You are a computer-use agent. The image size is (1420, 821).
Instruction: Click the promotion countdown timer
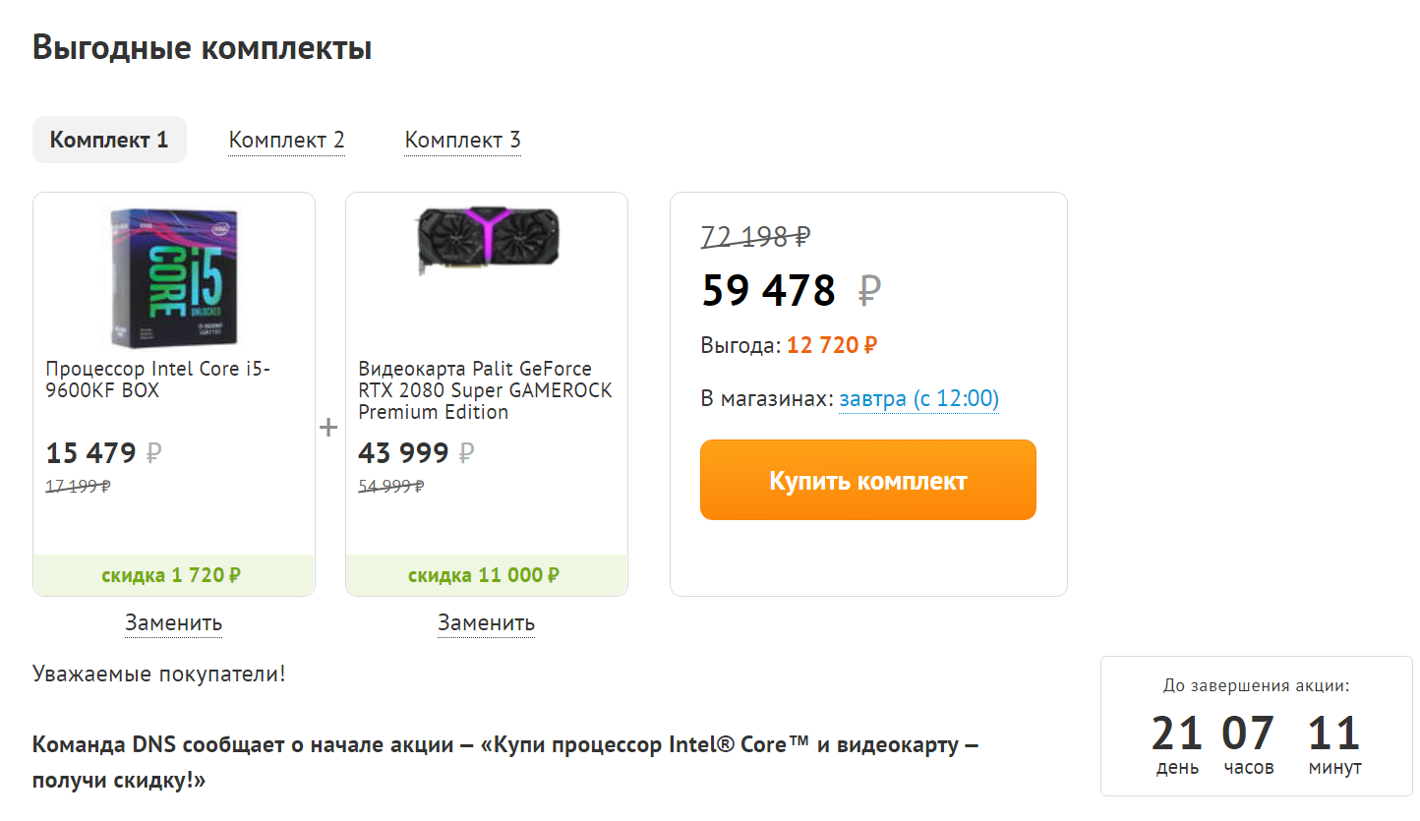[1256, 734]
